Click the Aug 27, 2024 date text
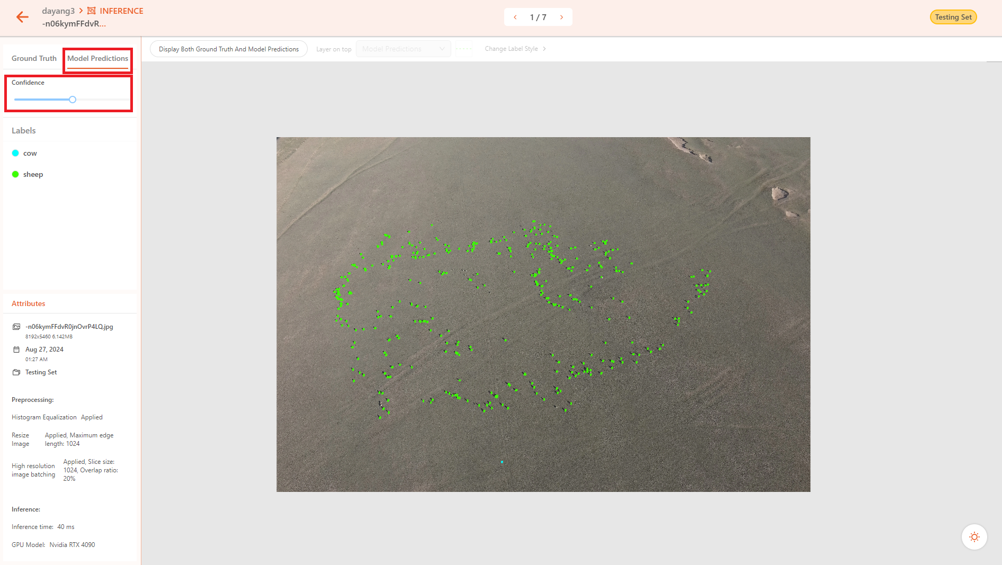 click(44, 349)
